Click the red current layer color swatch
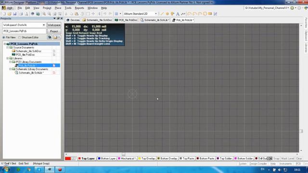 (x=68, y=159)
